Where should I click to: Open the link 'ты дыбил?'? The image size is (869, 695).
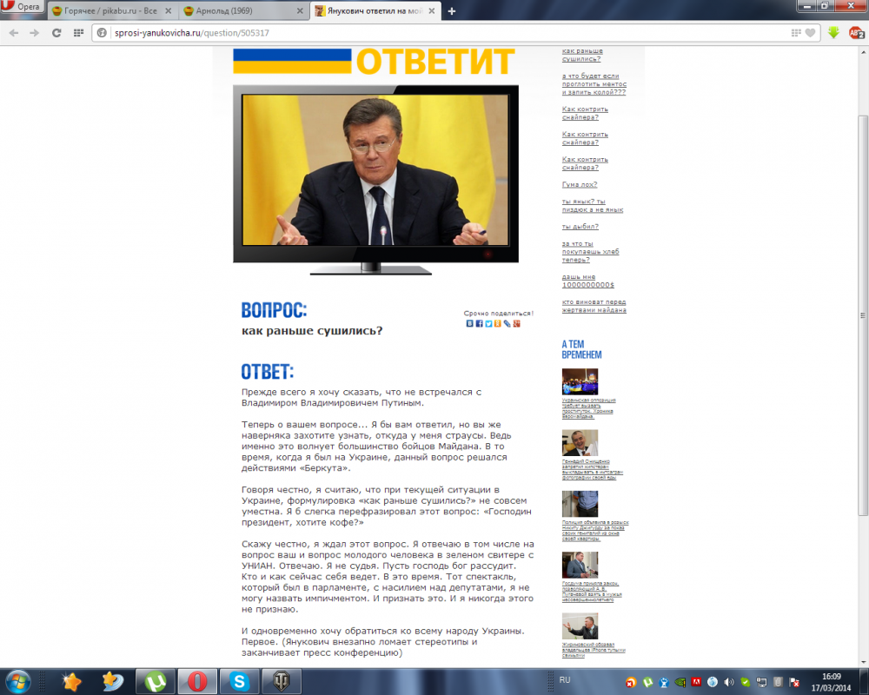tap(580, 227)
